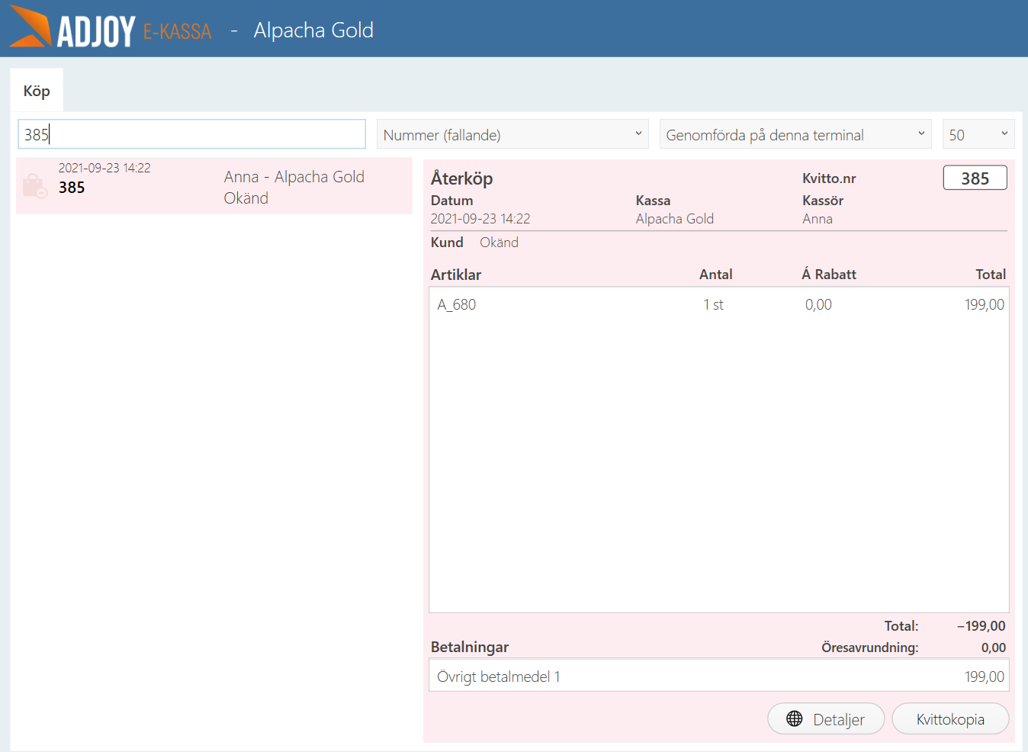Click the Kvitto.nr box showing 385
The height and width of the screenshot is (752, 1028).
pos(975,178)
